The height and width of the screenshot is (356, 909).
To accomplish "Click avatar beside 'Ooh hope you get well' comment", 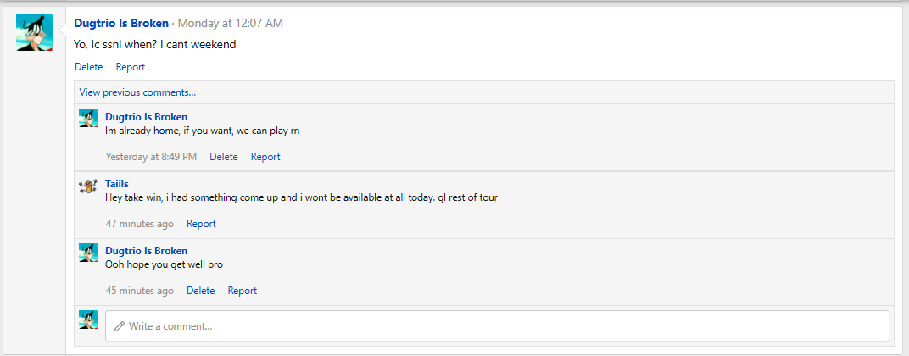I will point(88,253).
